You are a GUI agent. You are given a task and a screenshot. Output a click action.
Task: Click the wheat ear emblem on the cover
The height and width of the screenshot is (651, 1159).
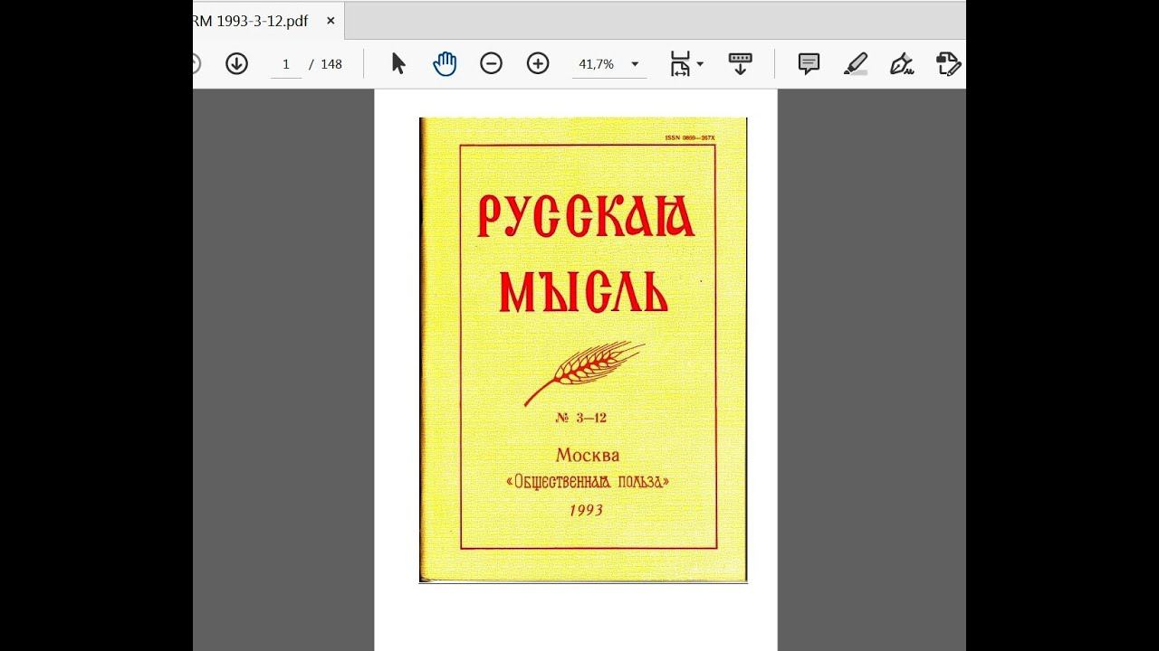(584, 373)
